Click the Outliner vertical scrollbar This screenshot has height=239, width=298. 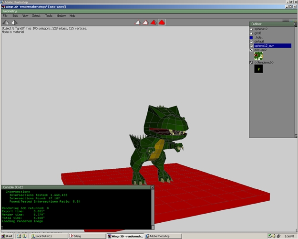(x=296, y=82)
